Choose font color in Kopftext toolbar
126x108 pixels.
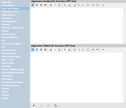(x=69, y=5)
